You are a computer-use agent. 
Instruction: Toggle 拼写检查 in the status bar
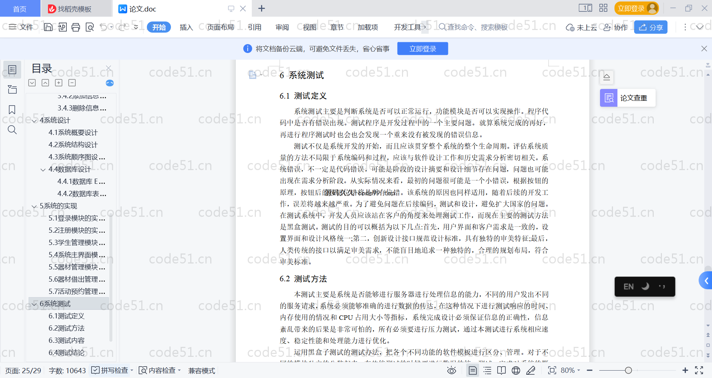pos(110,370)
